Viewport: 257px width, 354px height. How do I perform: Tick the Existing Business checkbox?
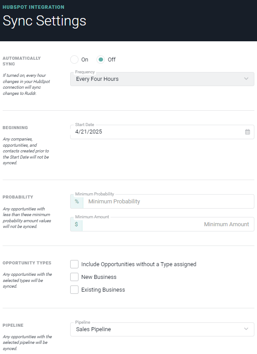point(74,290)
